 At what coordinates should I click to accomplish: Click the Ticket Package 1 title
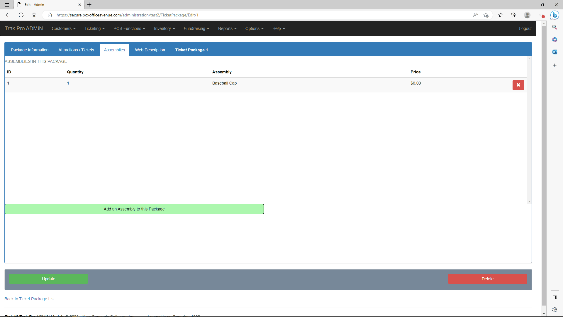tap(191, 50)
